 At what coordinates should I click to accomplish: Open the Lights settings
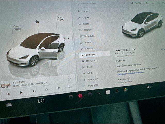[84, 18]
